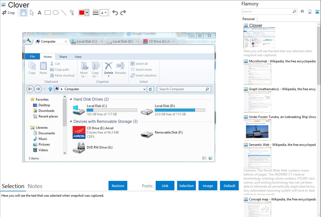This screenshot has height=217, width=321.
Task: Click Cut in the Clipboard group
Action: coord(55,64)
